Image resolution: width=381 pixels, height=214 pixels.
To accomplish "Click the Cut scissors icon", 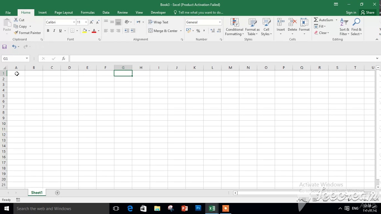I will pos(16,20).
